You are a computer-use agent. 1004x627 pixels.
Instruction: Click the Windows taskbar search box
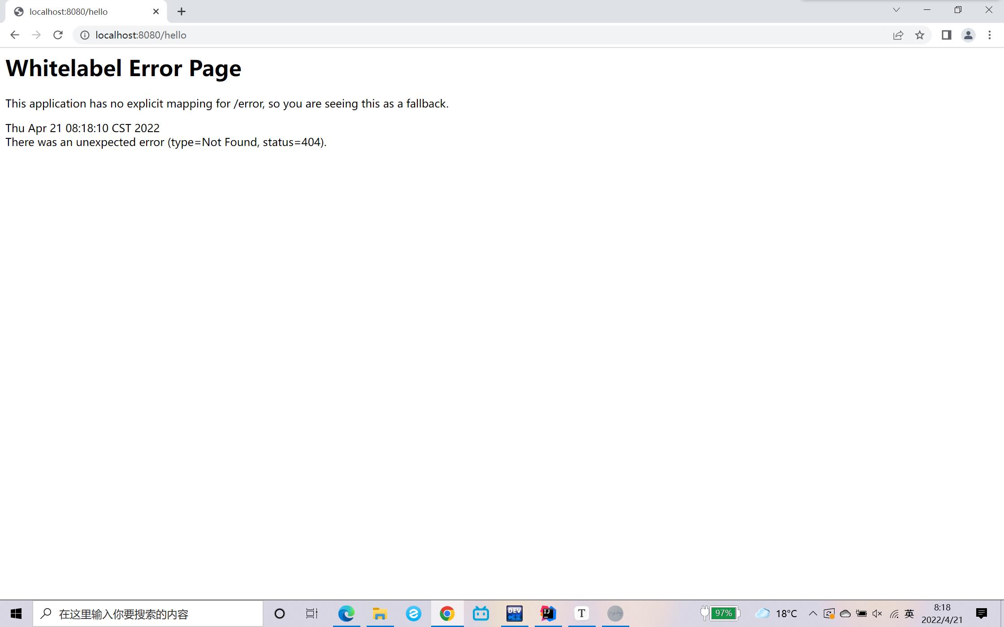pyautogui.click(x=148, y=614)
